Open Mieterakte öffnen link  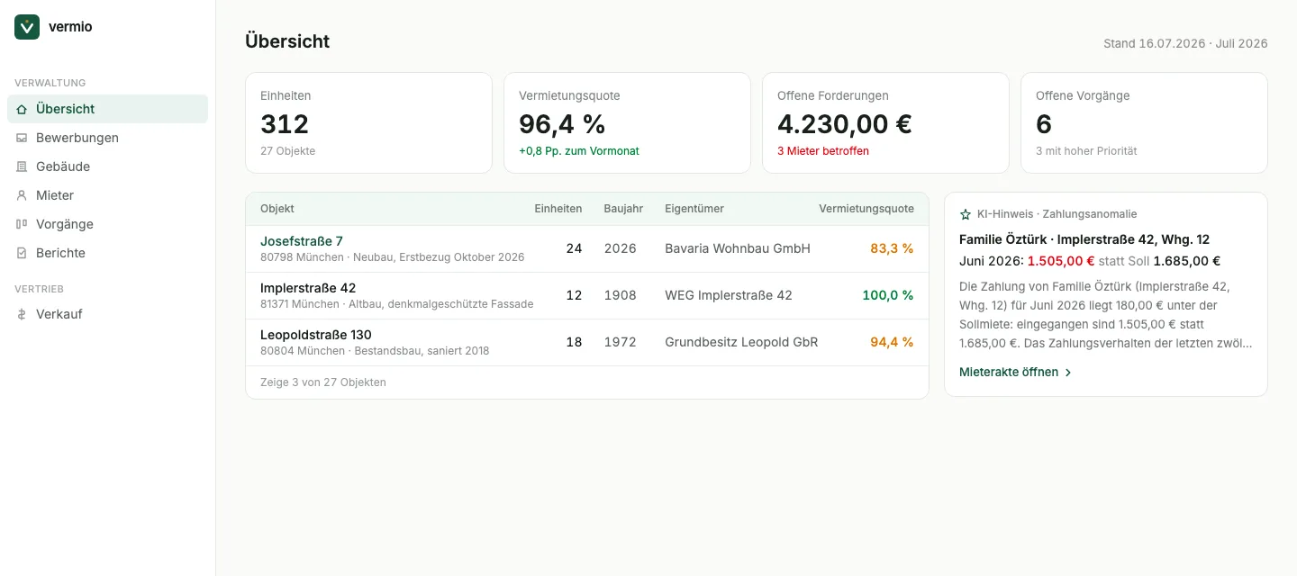tap(1016, 372)
